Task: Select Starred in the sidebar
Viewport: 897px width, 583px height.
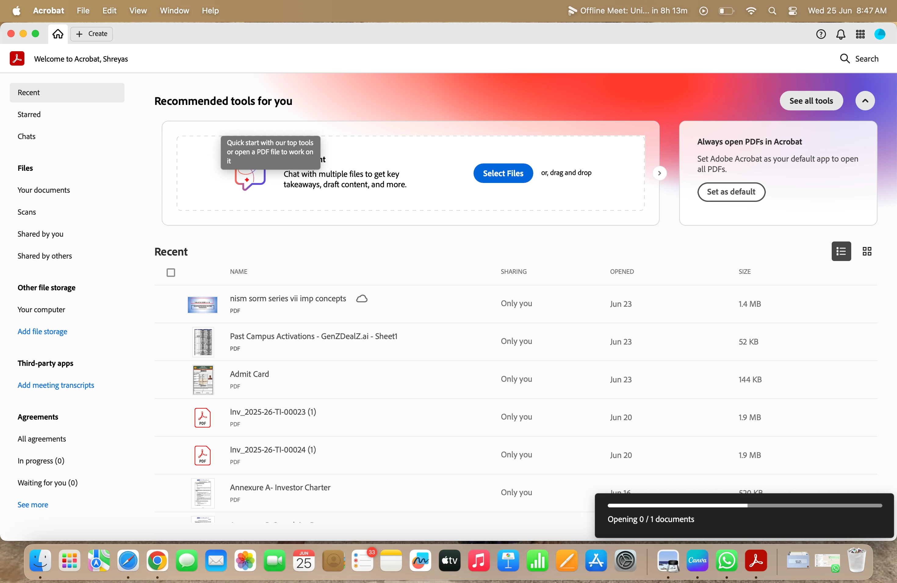Action: [29, 114]
